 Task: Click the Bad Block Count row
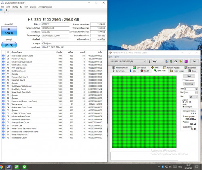(x=52, y=71)
